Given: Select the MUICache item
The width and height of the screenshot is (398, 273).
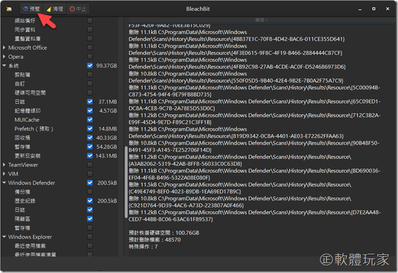Looking at the screenshot, I should click(27, 120).
